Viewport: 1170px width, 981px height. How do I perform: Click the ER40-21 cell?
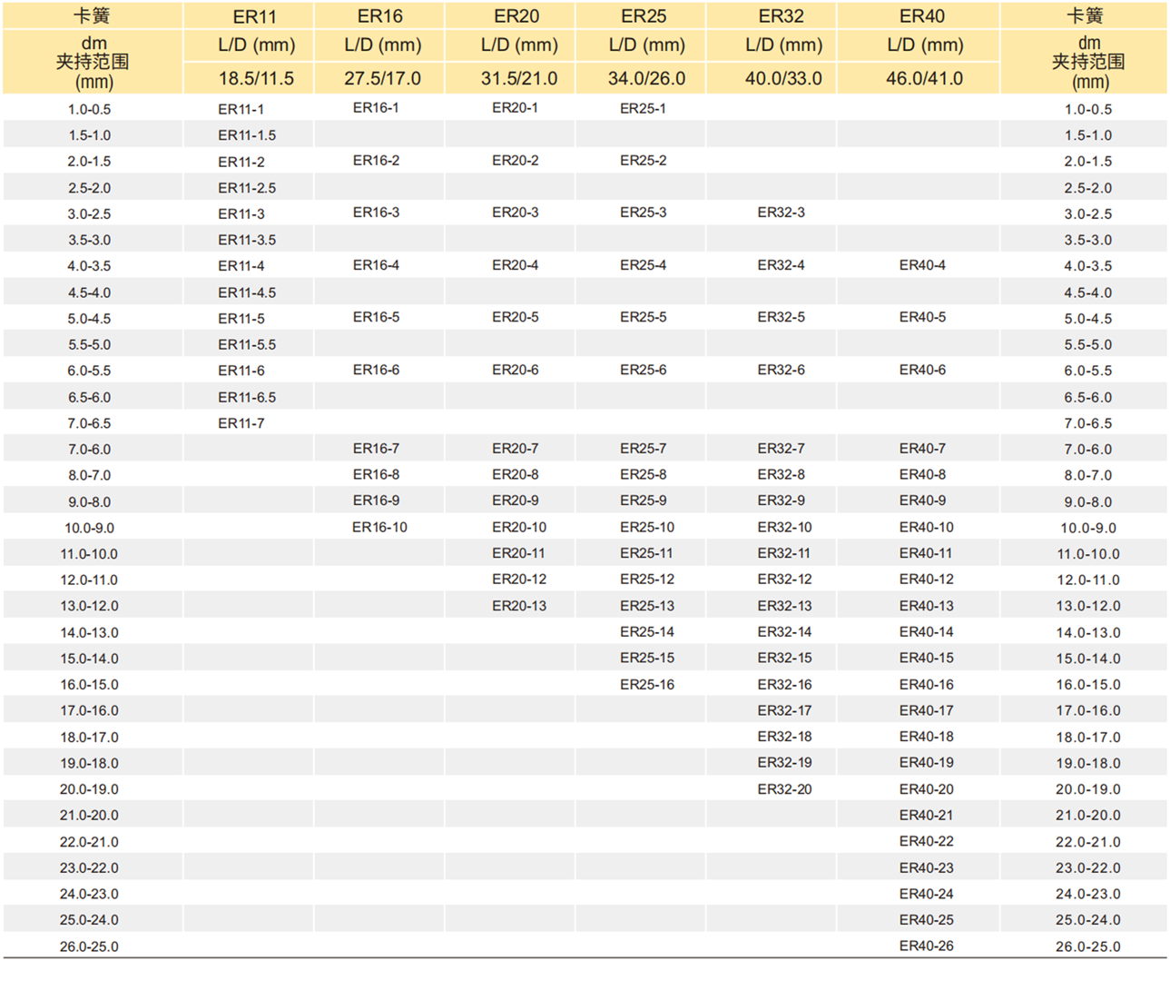926,815
